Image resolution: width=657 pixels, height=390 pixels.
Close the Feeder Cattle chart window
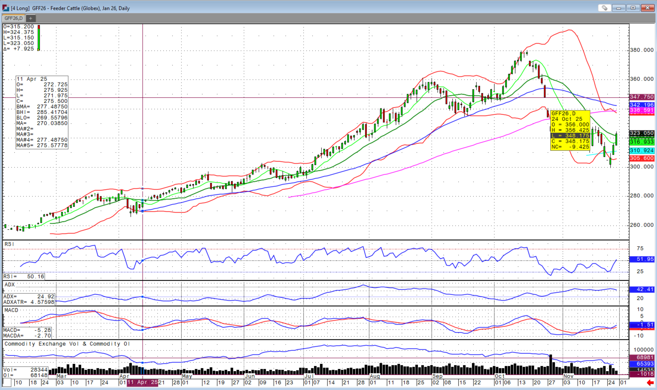click(647, 8)
